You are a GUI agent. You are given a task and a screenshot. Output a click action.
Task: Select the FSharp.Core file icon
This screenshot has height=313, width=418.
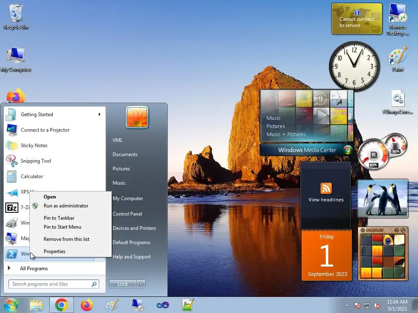pos(398,102)
